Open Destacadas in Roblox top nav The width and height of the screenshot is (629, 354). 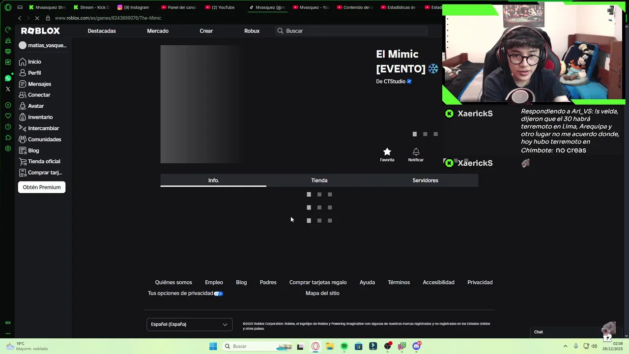[x=102, y=31]
